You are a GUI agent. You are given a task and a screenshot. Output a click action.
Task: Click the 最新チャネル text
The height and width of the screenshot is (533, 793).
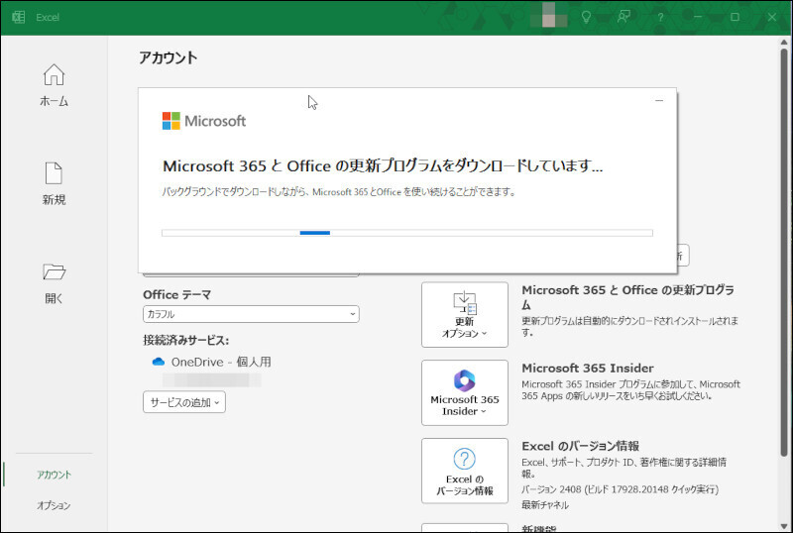tap(544, 504)
